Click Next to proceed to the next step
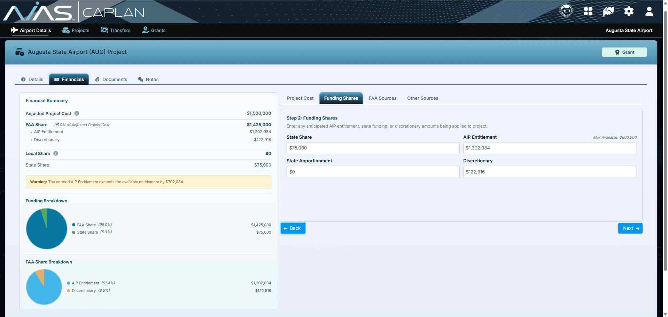The height and width of the screenshot is (317, 668). point(630,228)
